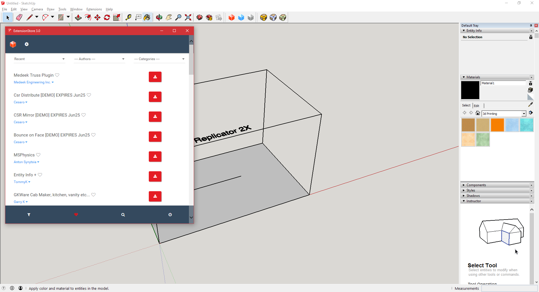Expand the Styles panel
The width and height of the screenshot is (539, 292).
pos(464,190)
